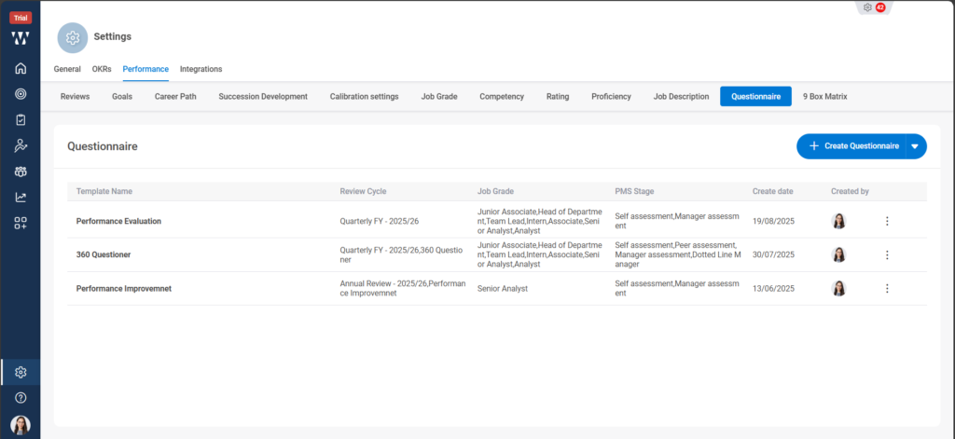The image size is (955, 439).
Task: Open the clipboard tasks icon in sidebar
Action: coord(21,120)
